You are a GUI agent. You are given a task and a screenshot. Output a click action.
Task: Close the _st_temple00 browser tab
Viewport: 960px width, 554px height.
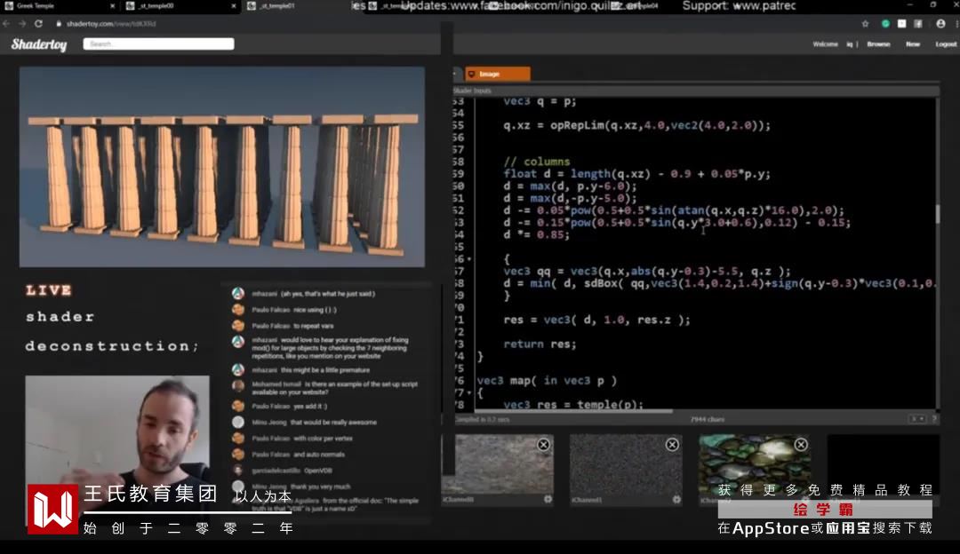234,5
